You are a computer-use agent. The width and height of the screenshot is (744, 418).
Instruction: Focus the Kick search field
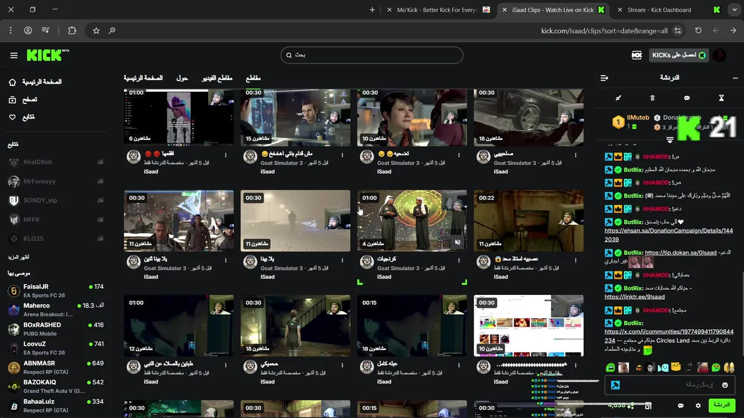(372, 55)
